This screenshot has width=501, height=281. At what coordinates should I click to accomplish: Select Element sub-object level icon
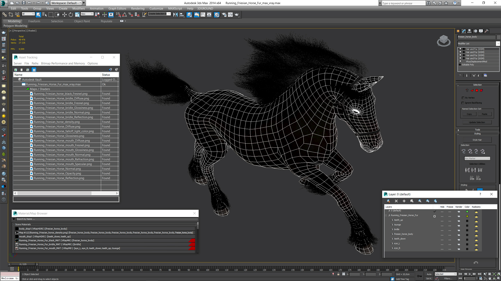pos(481,91)
